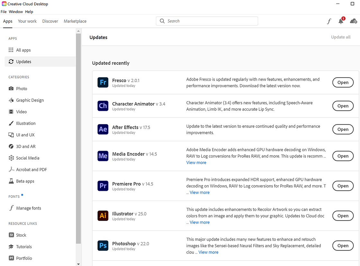Click the sidebar scroll down arrow
The width and height of the screenshot is (360, 266).
(78, 264)
